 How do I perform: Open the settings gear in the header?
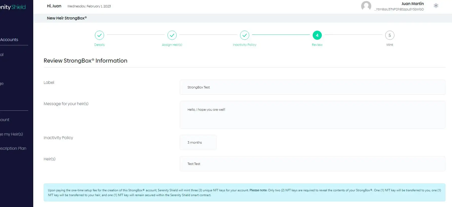click(x=436, y=6)
